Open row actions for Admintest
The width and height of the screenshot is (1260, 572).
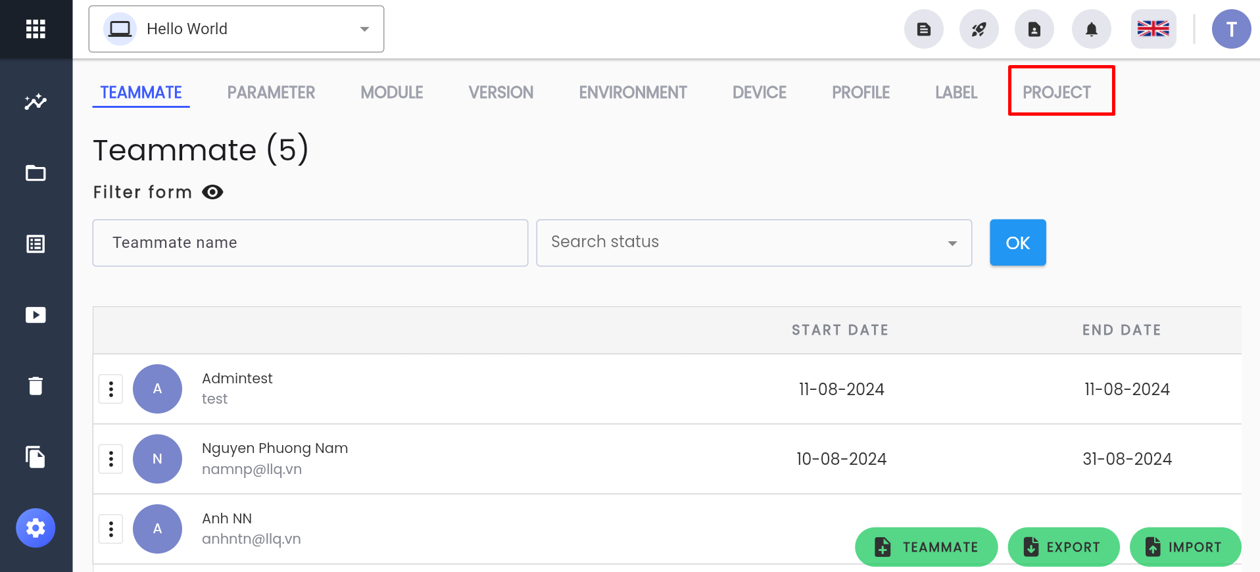point(111,389)
